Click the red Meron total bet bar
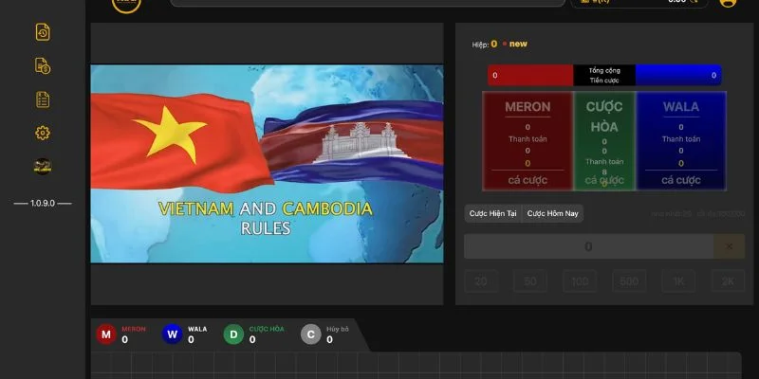Image resolution: width=759 pixels, height=379 pixels. 530,76
